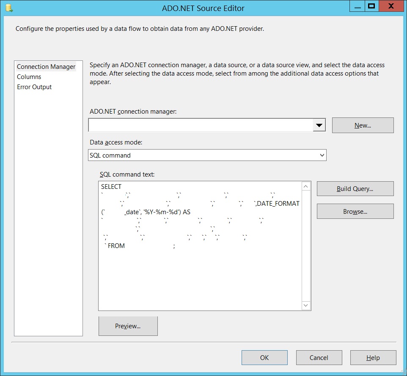Click scroll up arrow in SQL text box
The height and width of the screenshot is (376, 407).
click(x=306, y=186)
